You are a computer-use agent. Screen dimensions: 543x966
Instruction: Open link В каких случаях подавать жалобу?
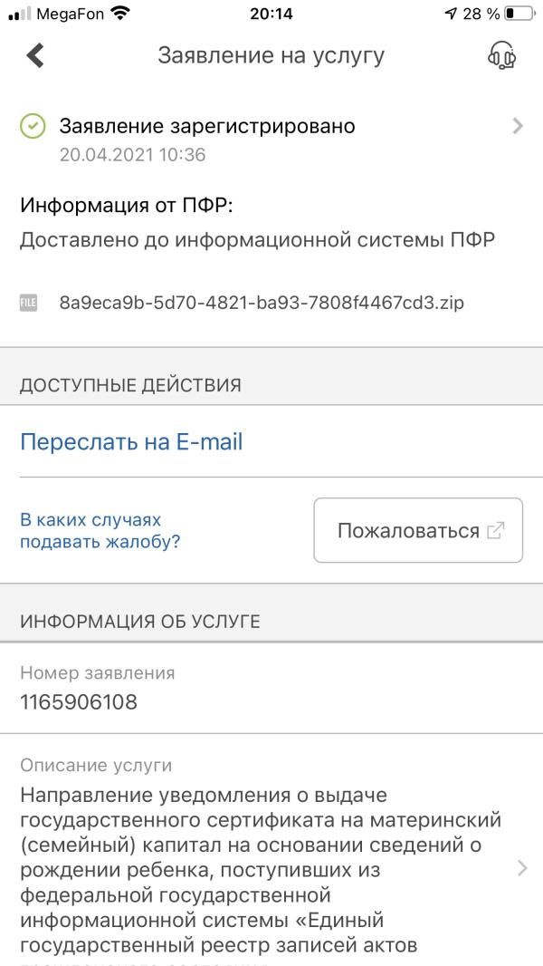[100, 531]
